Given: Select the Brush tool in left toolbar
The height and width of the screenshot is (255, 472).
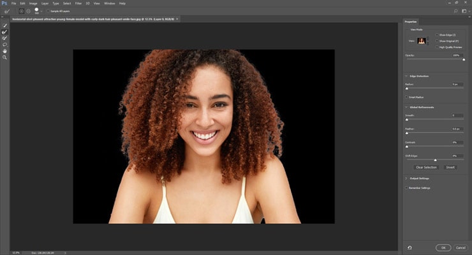Looking at the screenshot, I should (x=5, y=38).
